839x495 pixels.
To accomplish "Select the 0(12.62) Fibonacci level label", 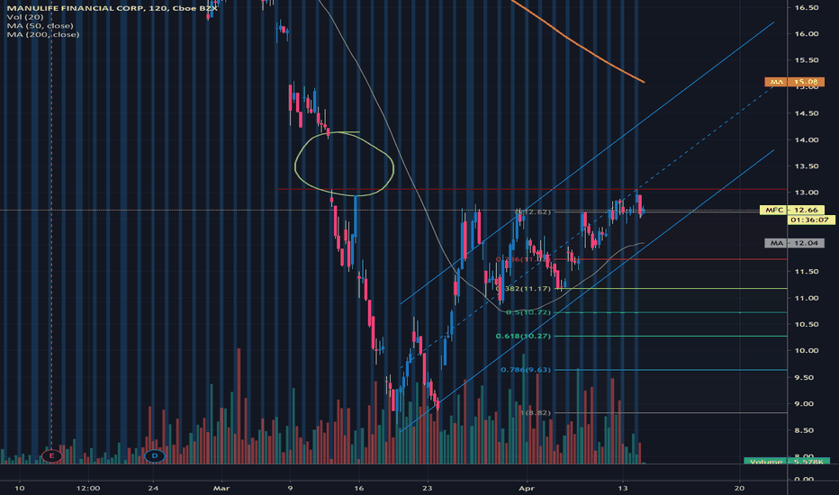I will (x=533, y=211).
